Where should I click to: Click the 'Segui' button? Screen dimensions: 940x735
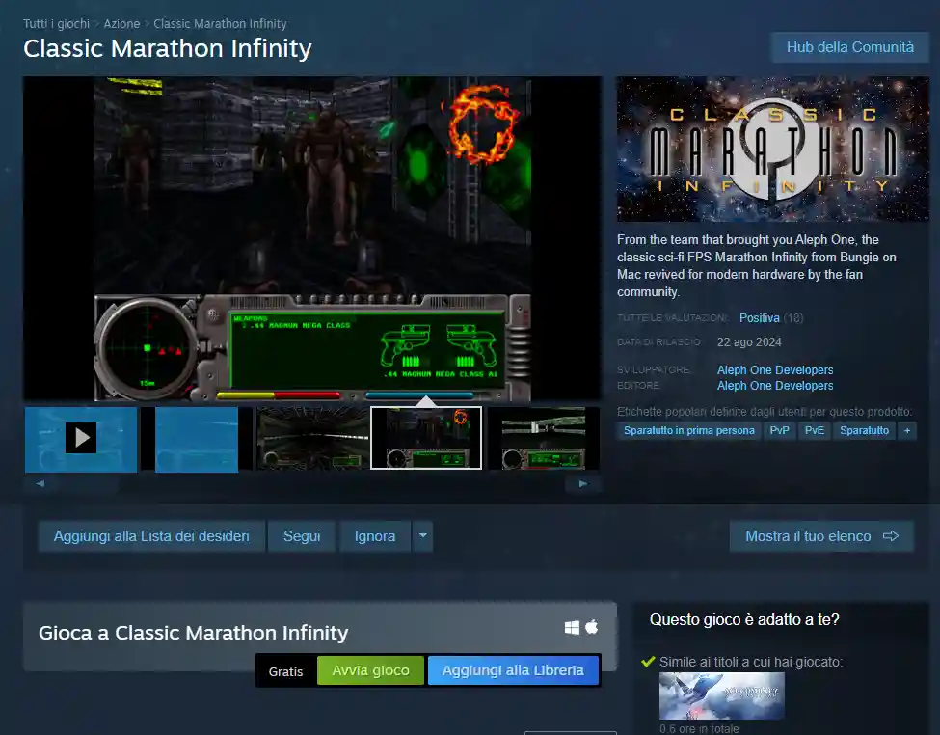(x=302, y=536)
